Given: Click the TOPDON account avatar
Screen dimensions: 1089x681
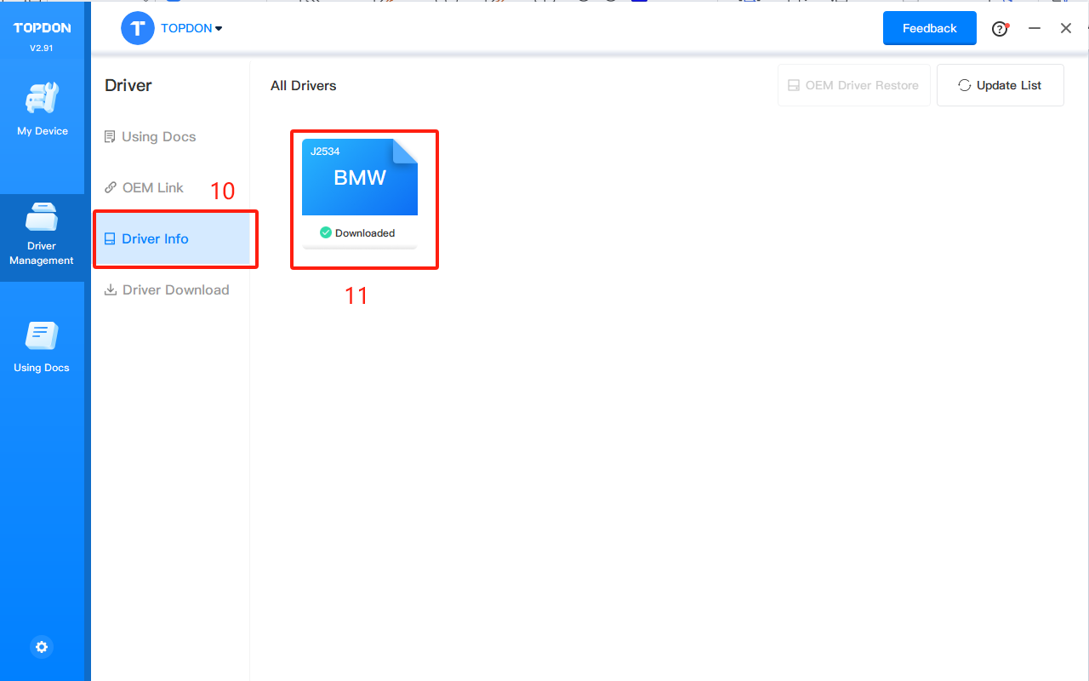Looking at the screenshot, I should [138, 28].
